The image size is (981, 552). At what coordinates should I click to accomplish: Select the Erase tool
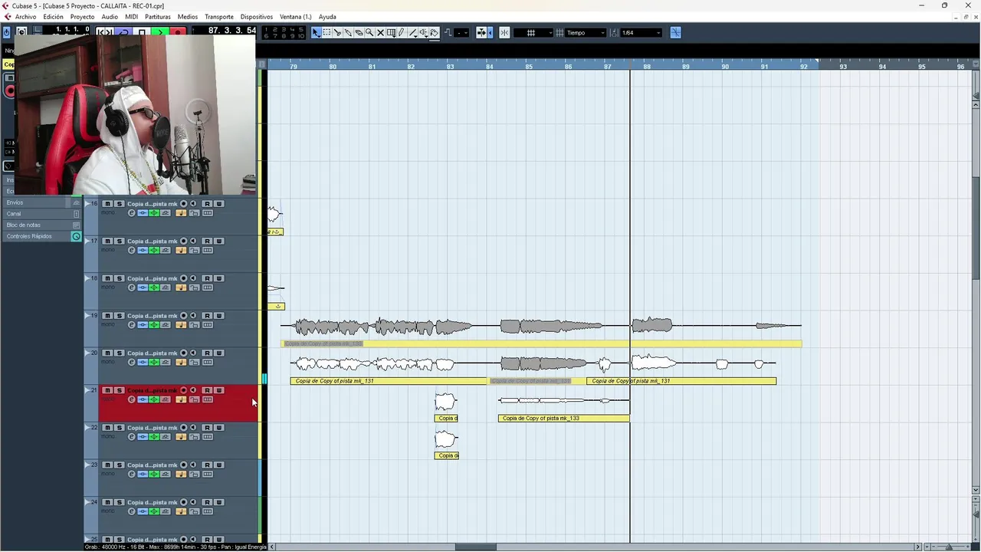point(359,33)
